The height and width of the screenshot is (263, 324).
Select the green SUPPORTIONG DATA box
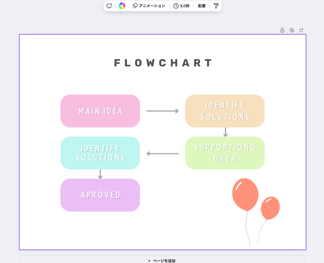pos(225,153)
